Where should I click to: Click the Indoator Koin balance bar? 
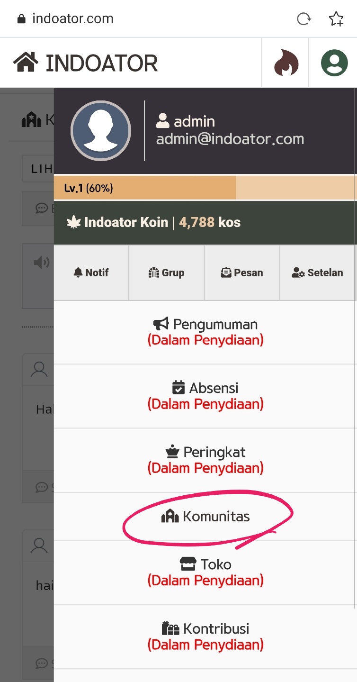pos(205,222)
